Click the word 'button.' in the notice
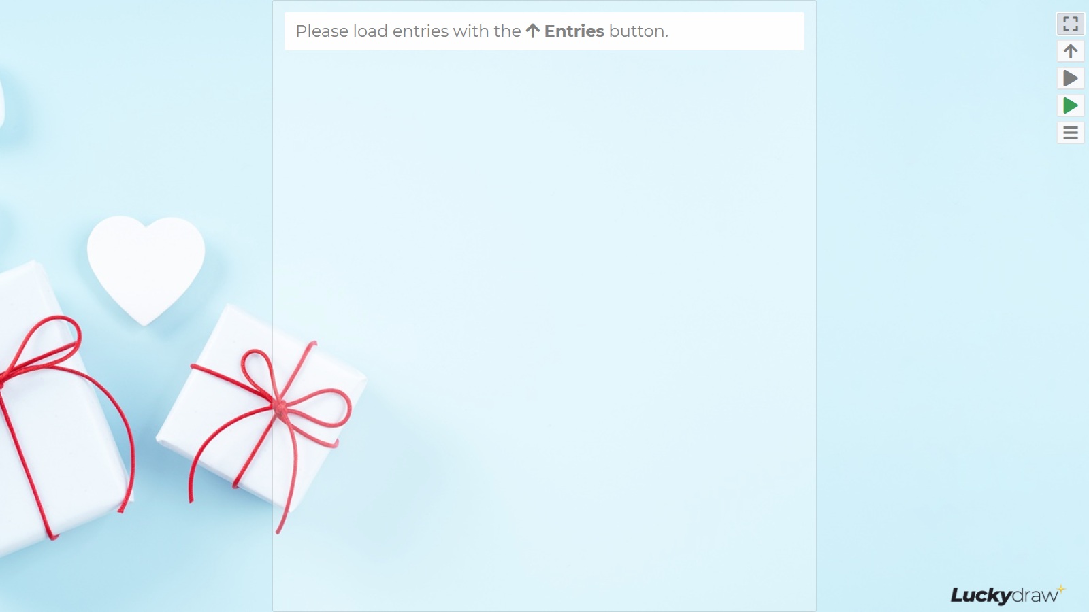The image size is (1089, 612). [x=638, y=31]
